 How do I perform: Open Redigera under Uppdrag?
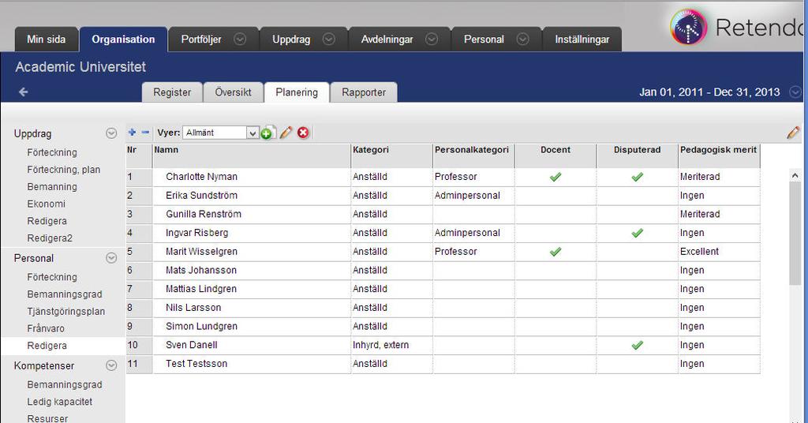[47, 221]
